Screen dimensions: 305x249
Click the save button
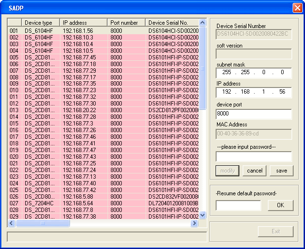281,171
